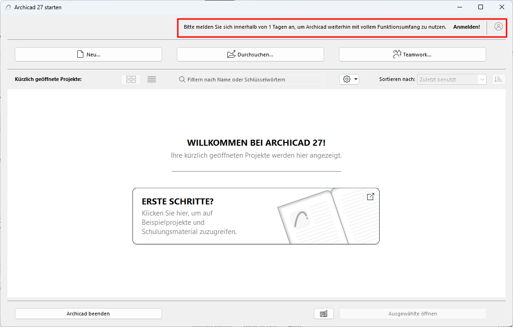Switch to grid view of recent projects
The height and width of the screenshot is (327, 513).
131,79
